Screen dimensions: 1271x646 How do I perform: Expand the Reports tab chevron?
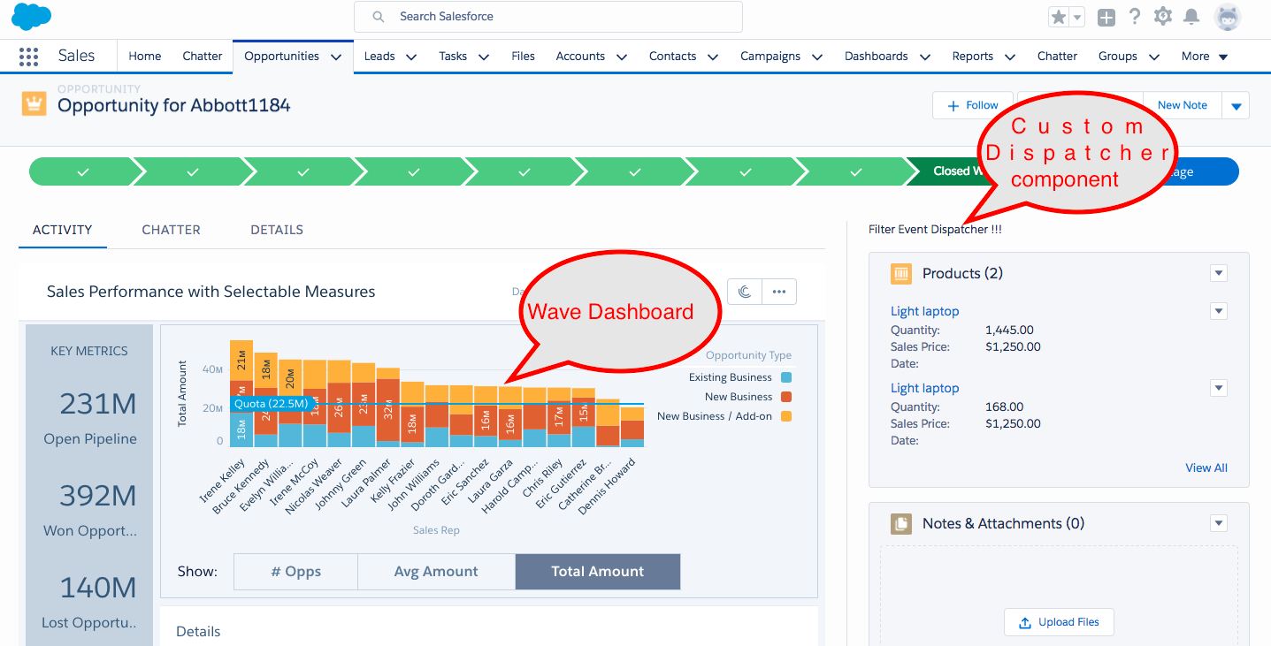pyautogui.click(x=1010, y=57)
